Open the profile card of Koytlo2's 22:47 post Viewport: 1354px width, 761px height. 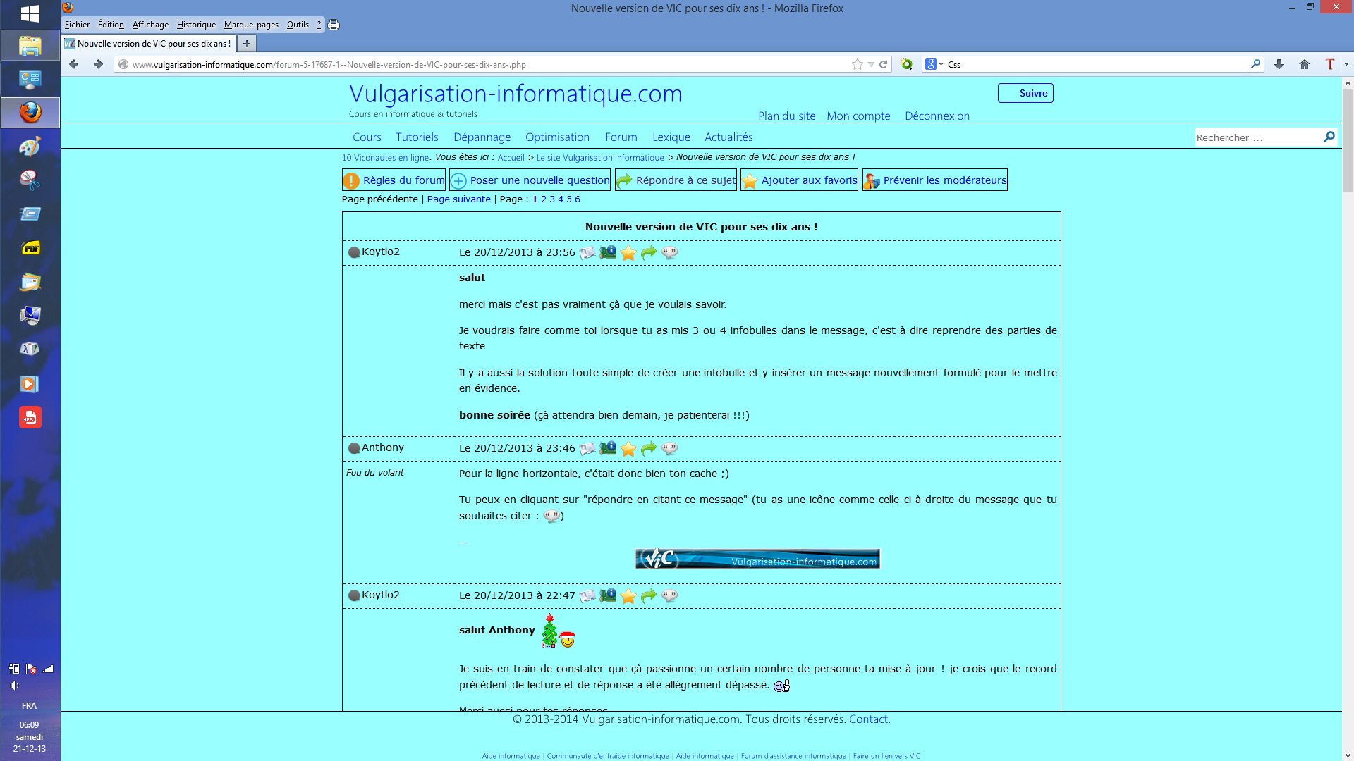click(x=587, y=596)
